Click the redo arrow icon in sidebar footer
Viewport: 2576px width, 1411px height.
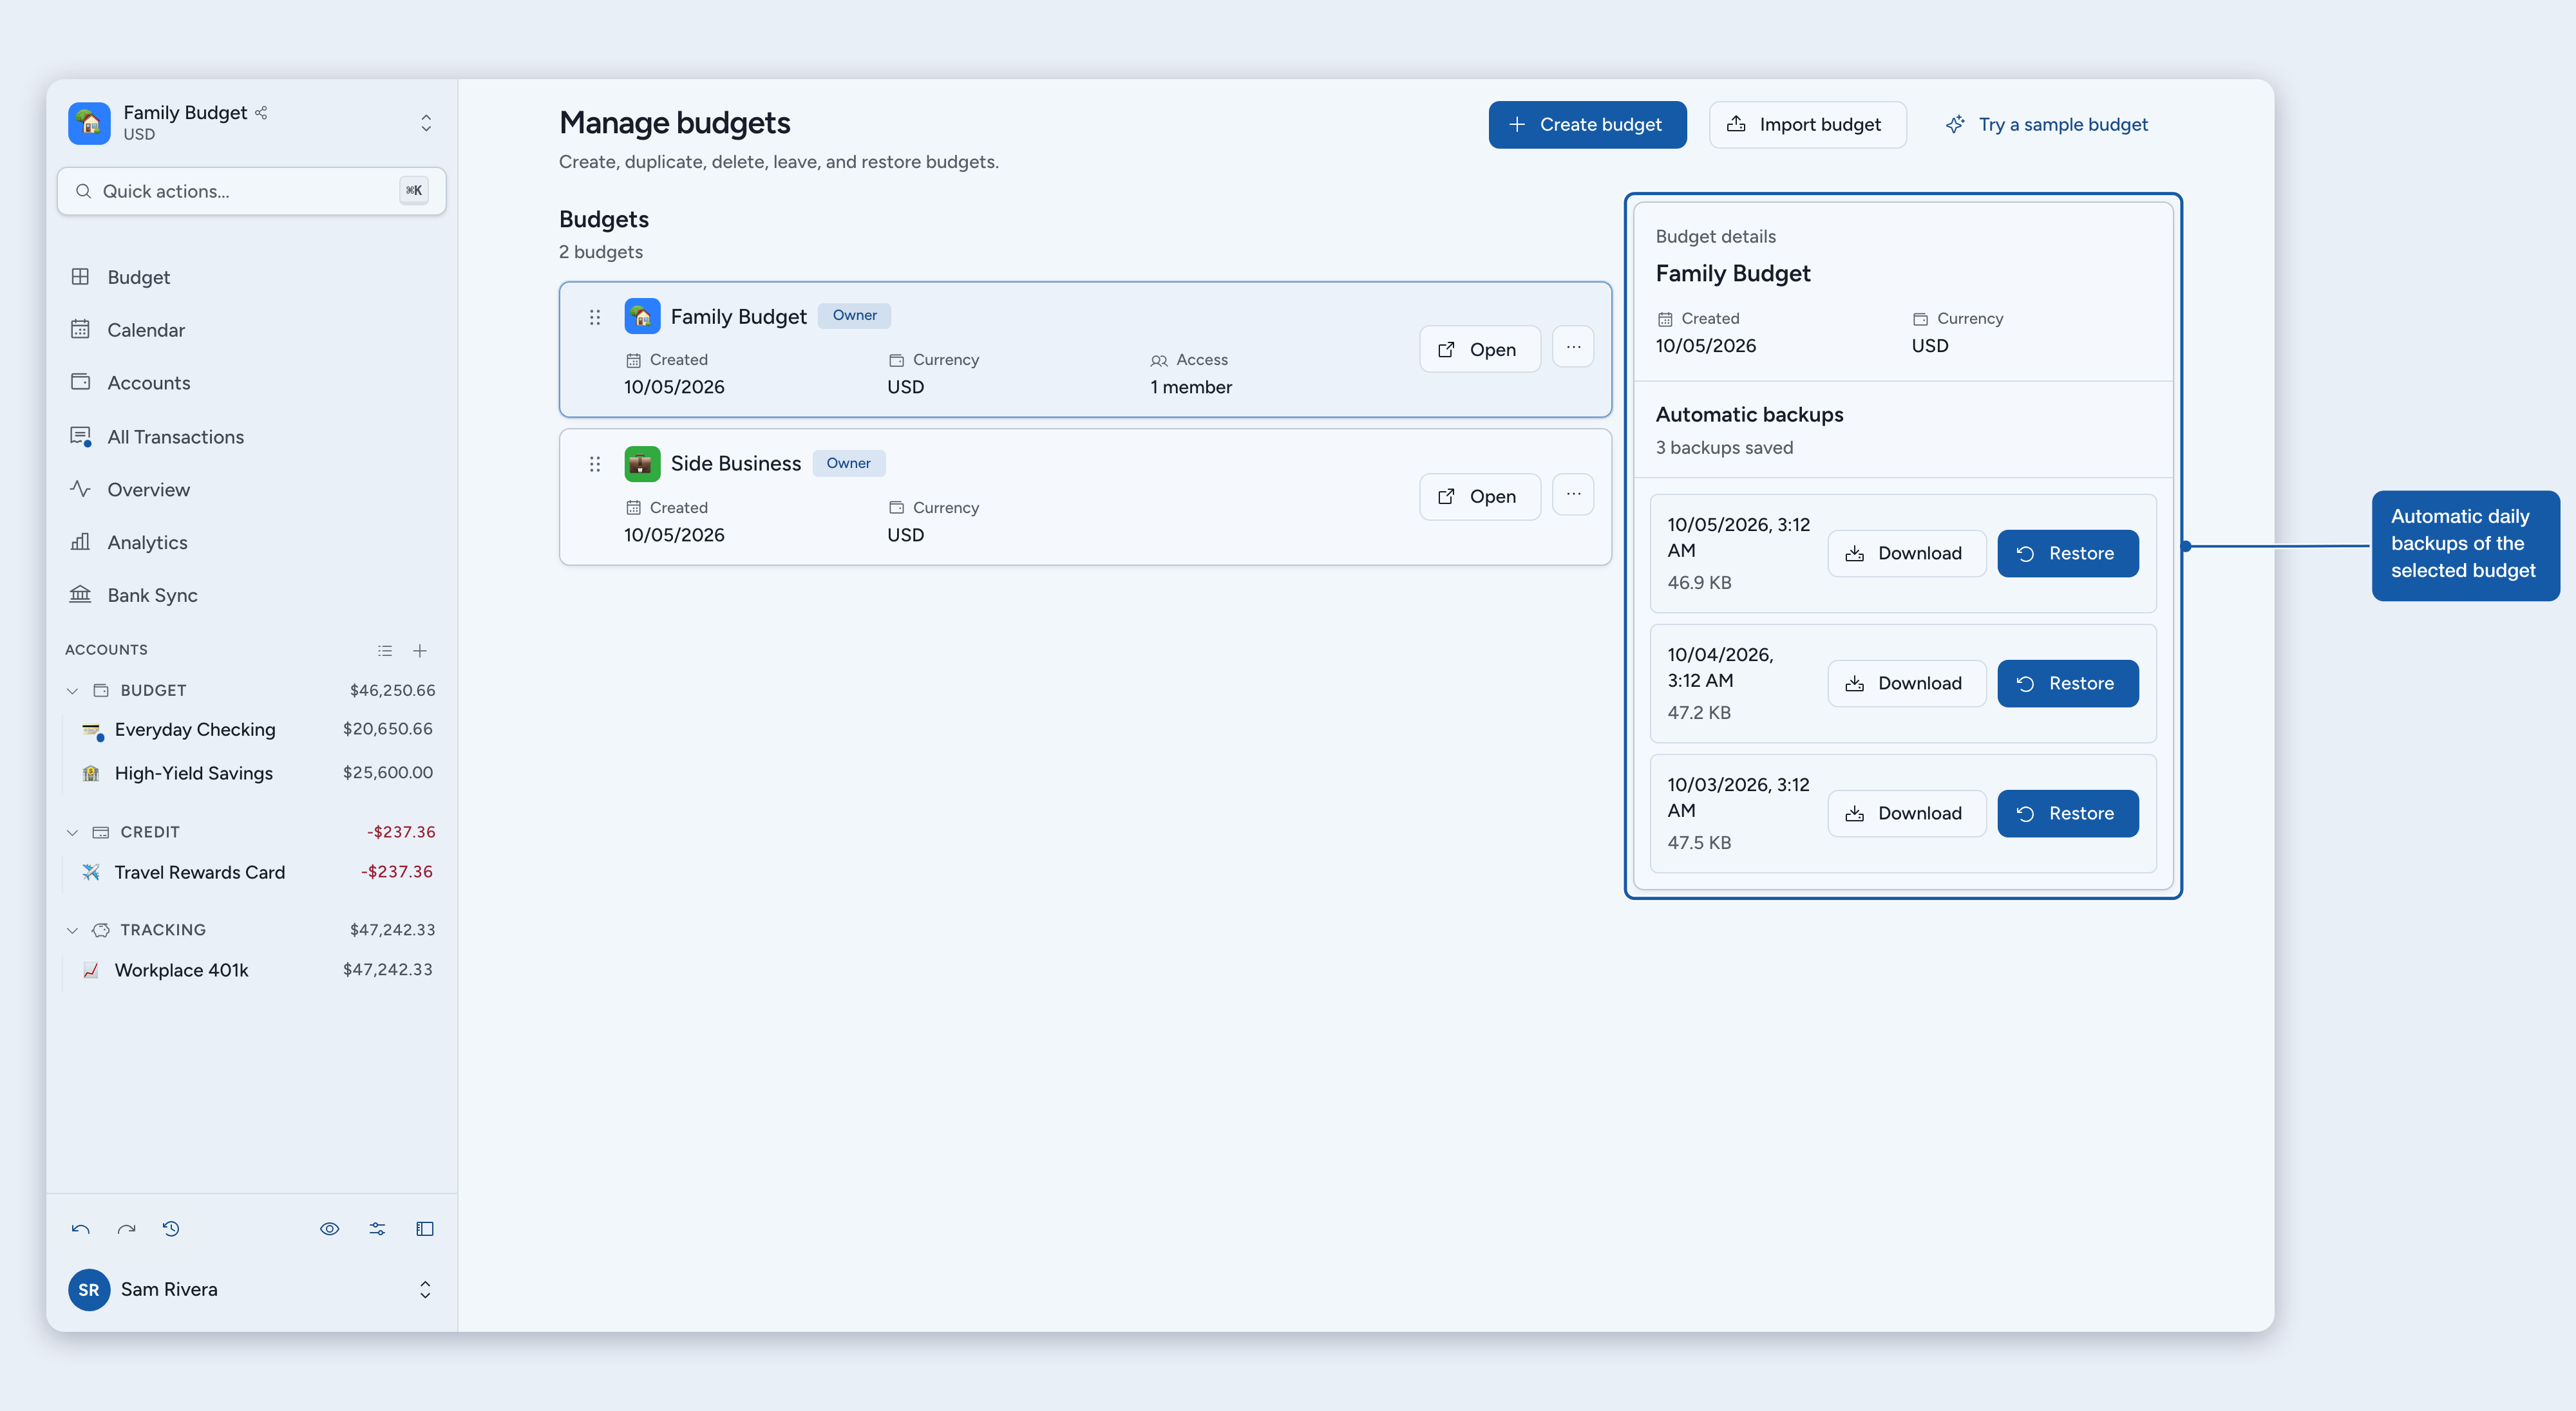coord(126,1229)
